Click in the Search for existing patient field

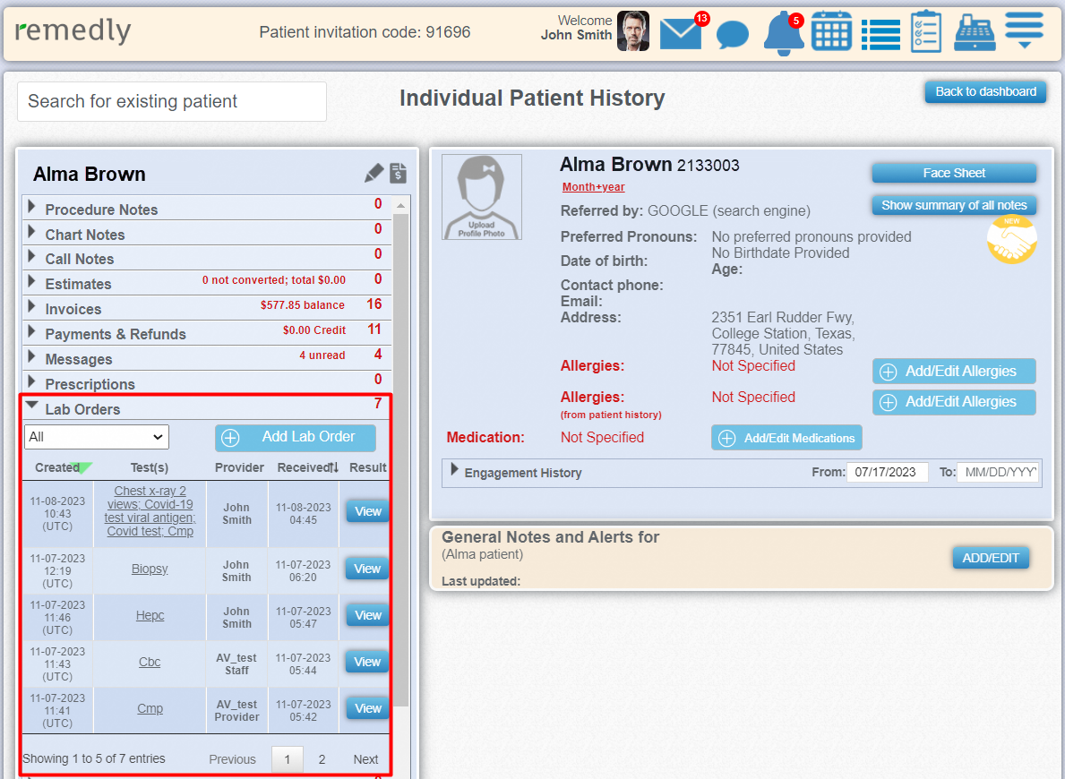(x=172, y=102)
